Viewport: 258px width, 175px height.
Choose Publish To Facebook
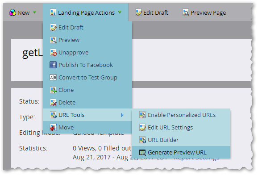pos(87,65)
